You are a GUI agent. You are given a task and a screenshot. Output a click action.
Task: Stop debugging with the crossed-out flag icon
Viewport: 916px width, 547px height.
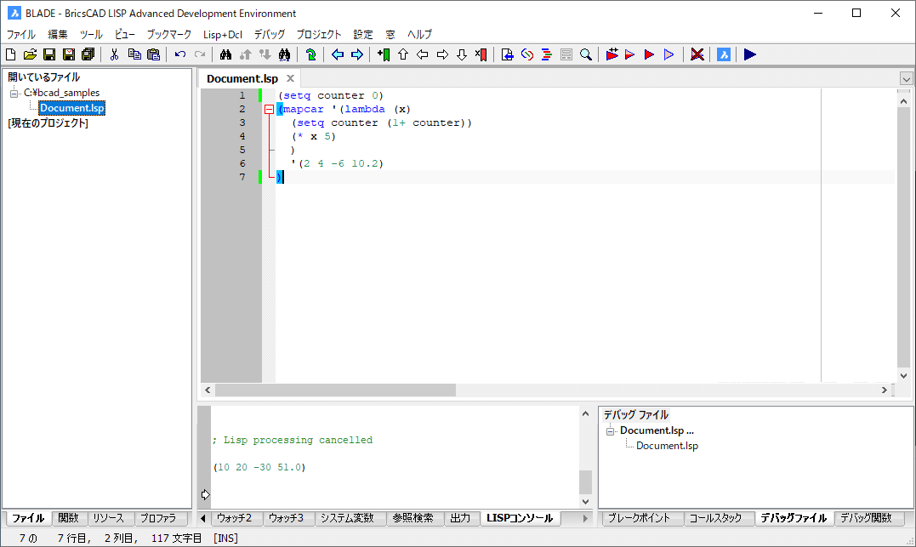coord(697,54)
